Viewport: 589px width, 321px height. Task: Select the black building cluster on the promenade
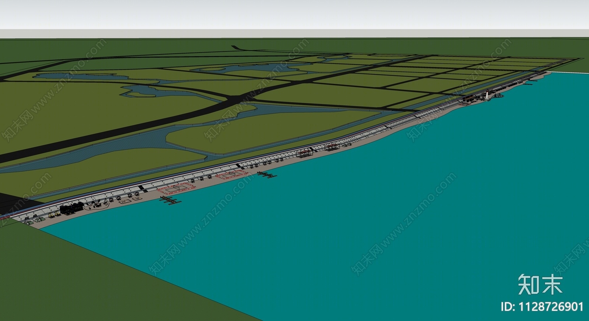tap(72, 208)
